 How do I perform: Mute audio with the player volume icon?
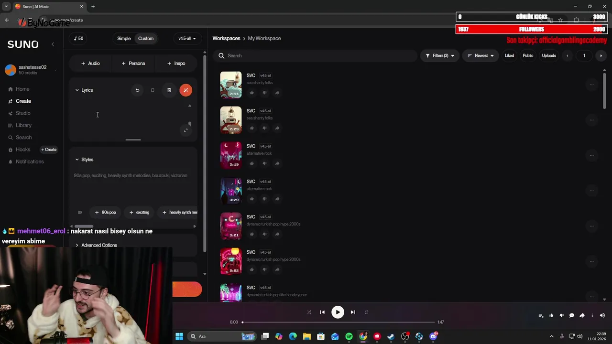[x=602, y=315]
